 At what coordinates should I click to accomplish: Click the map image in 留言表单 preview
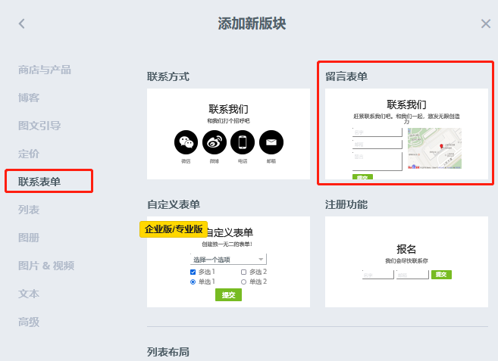pyautogui.click(x=434, y=148)
